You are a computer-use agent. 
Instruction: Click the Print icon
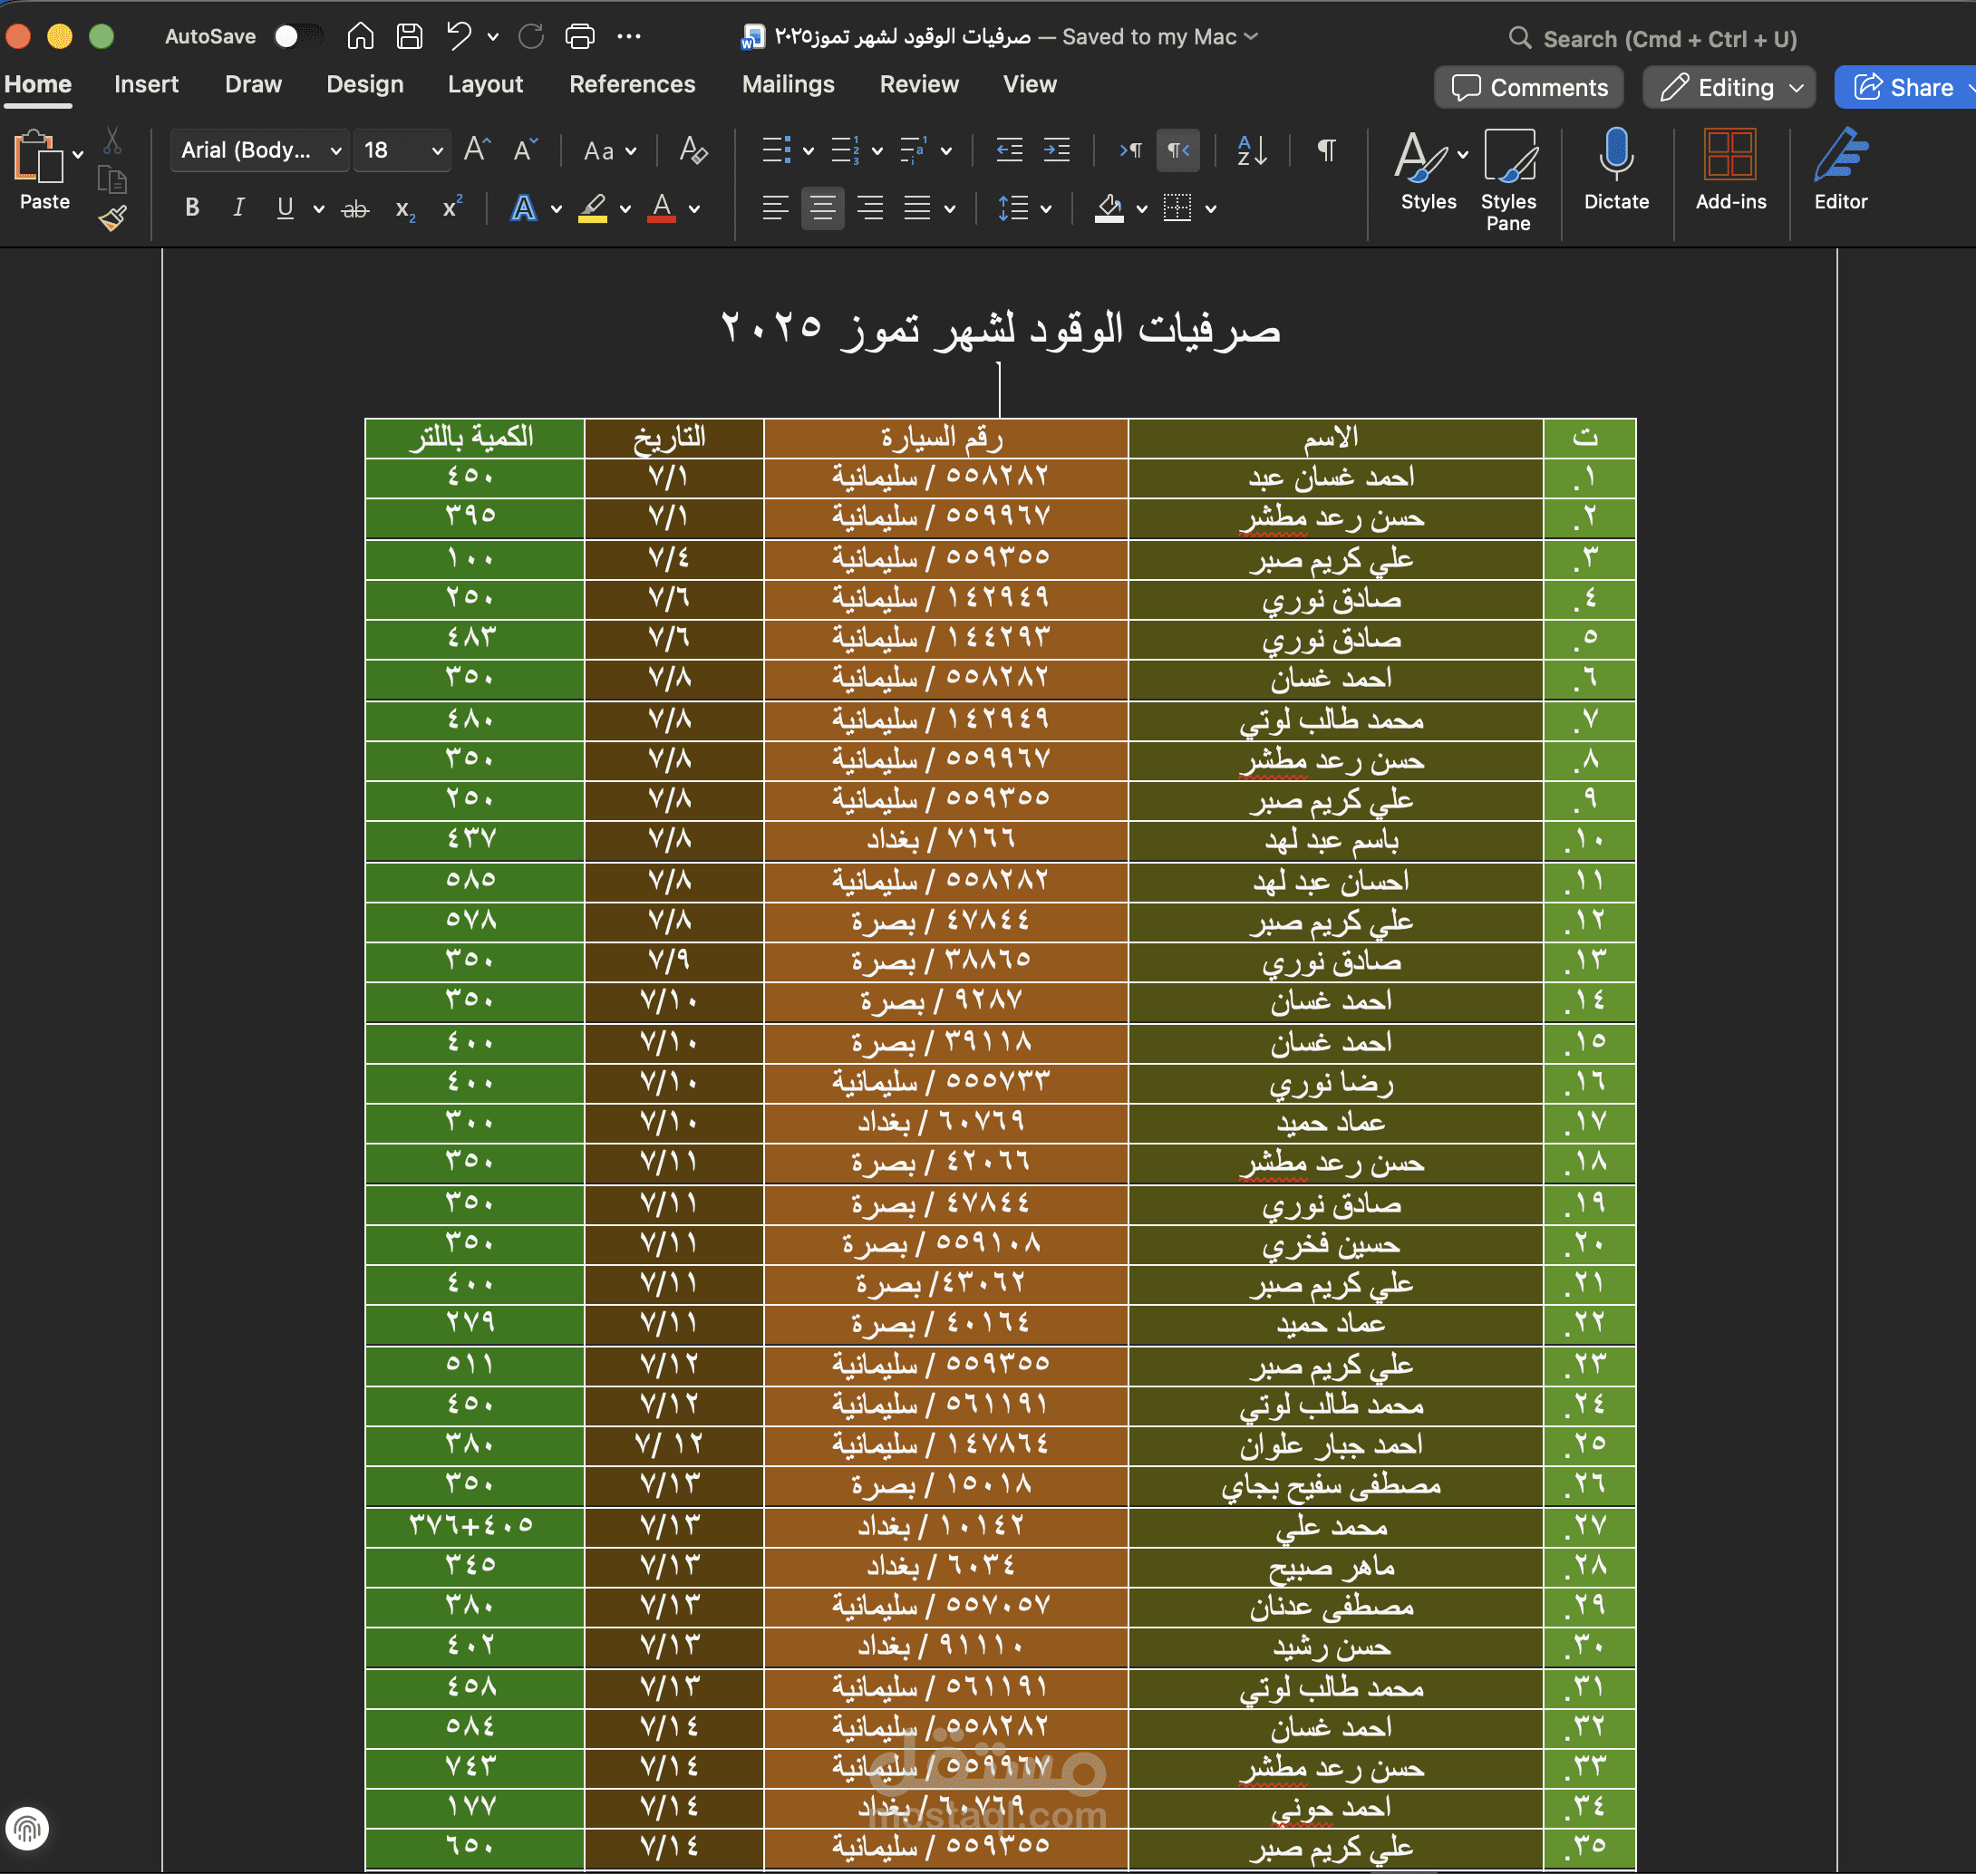(x=579, y=37)
